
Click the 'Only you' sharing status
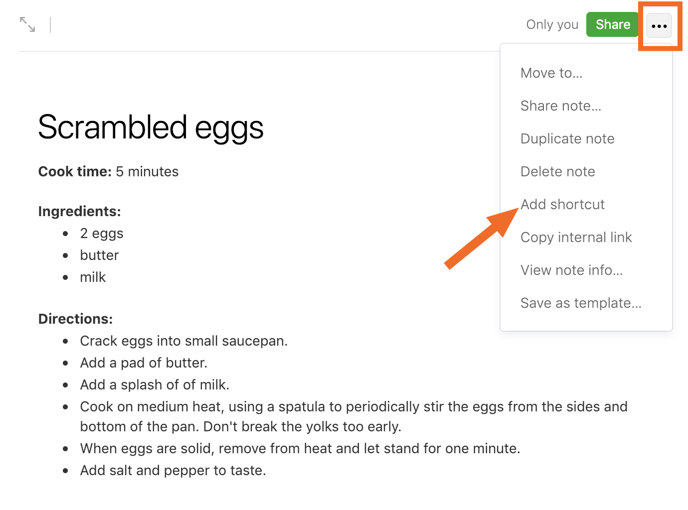[x=552, y=24]
